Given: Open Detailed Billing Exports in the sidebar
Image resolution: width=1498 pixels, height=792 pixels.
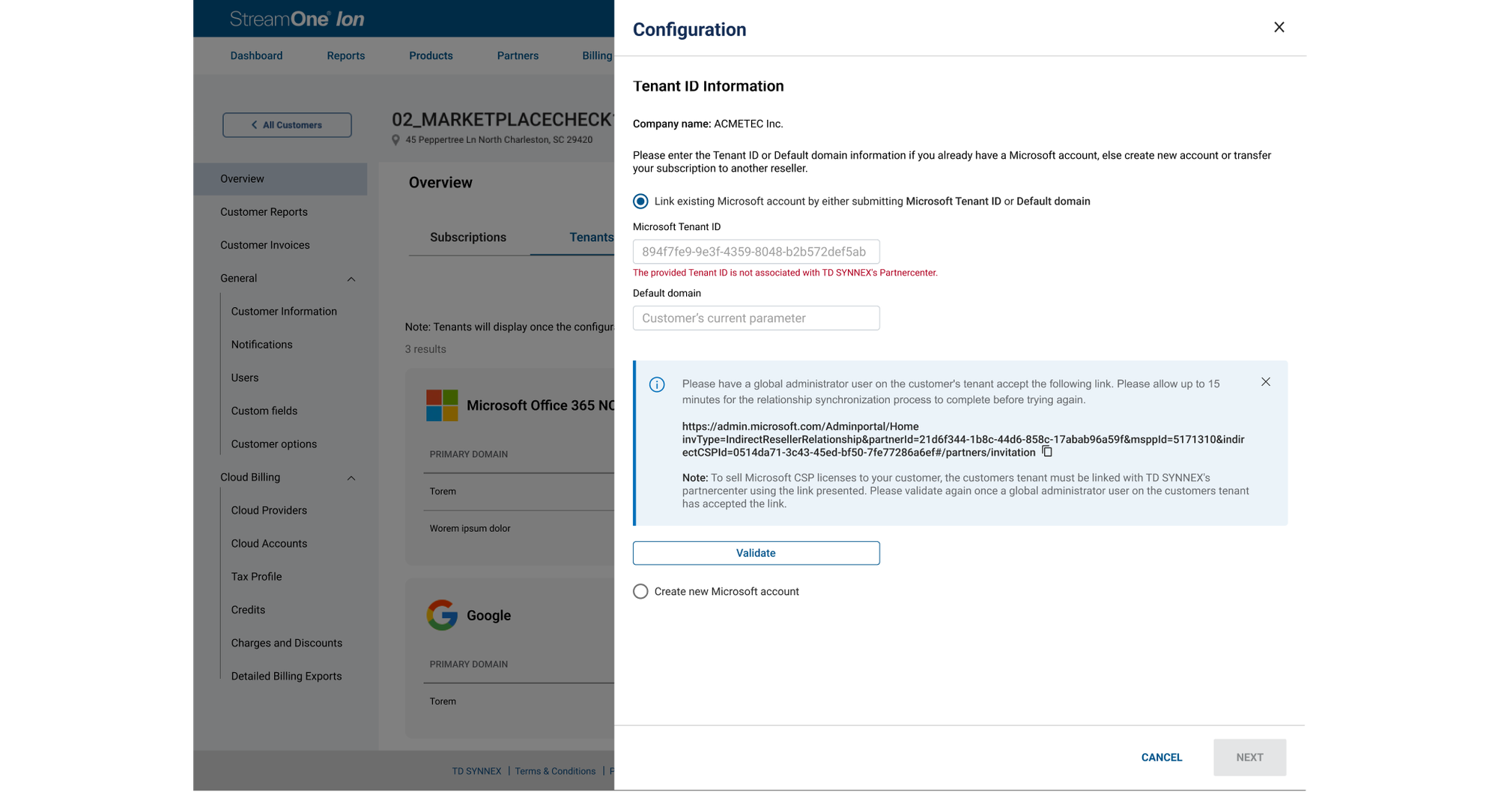Looking at the screenshot, I should pos(286,677).
